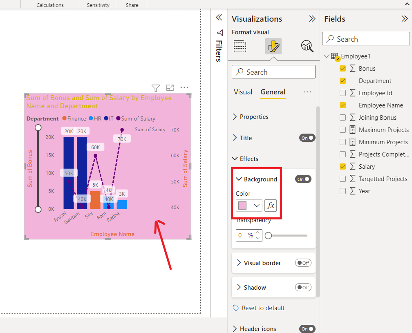The height and width of the screenshot is (333, 412).
Task: Open conditional formatting with the fx button
Action: (x=271, y=206)
